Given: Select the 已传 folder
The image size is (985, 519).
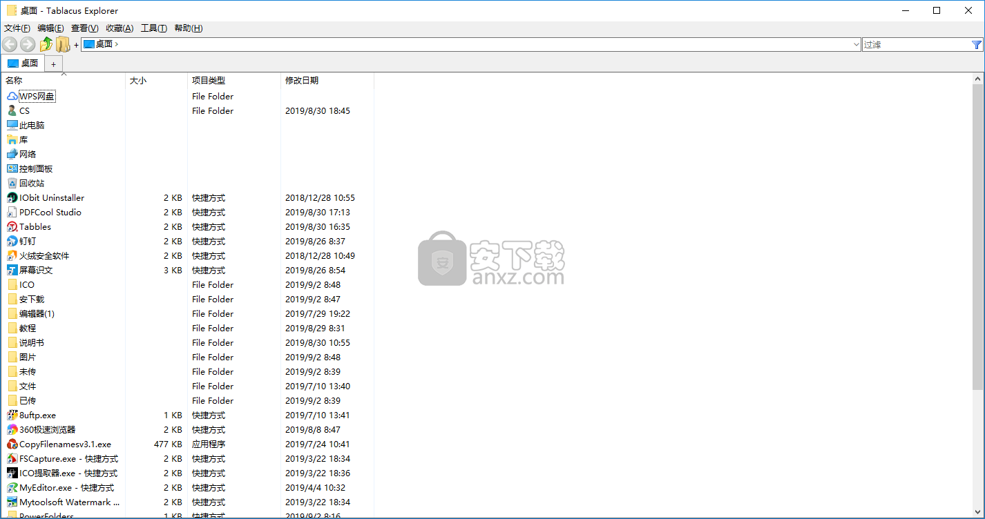Looking at the screenshot, I should click(x=21, y=400).
